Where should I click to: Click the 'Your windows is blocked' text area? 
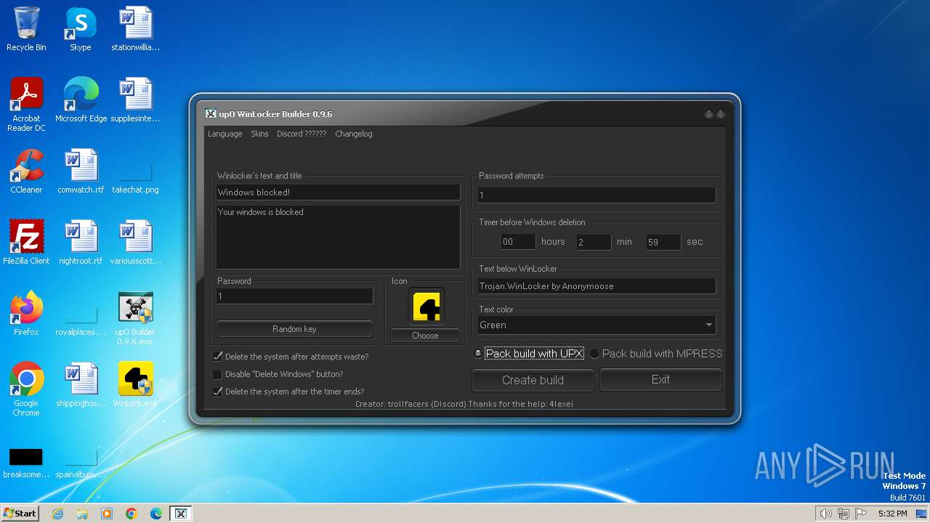point(338,238)
